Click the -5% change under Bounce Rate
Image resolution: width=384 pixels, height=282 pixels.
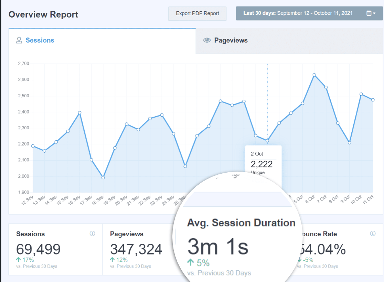[x=306, y=260]
